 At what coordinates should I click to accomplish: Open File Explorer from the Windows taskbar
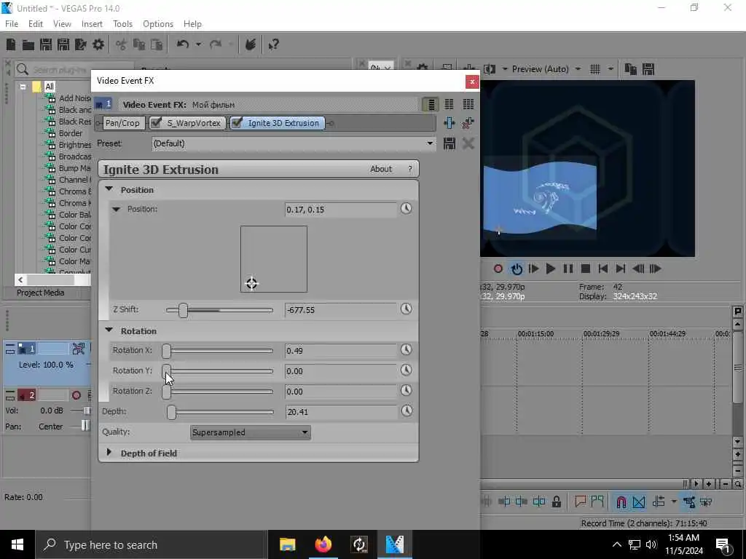tap(287, 544)
